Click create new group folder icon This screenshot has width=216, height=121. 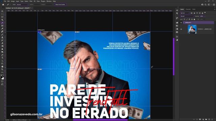coord(206,120)
